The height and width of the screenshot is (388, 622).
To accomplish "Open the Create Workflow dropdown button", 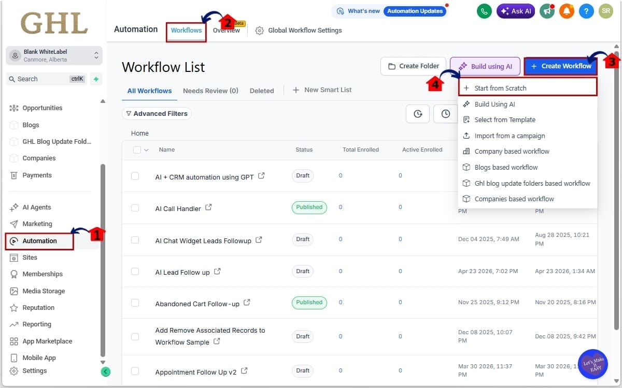I will [561, 66].
